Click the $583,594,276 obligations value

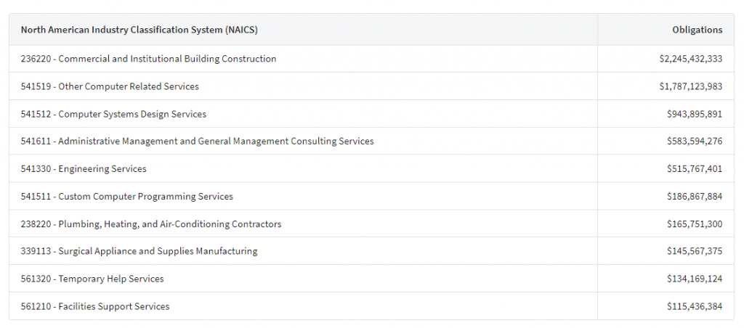[x=694, y=142]
